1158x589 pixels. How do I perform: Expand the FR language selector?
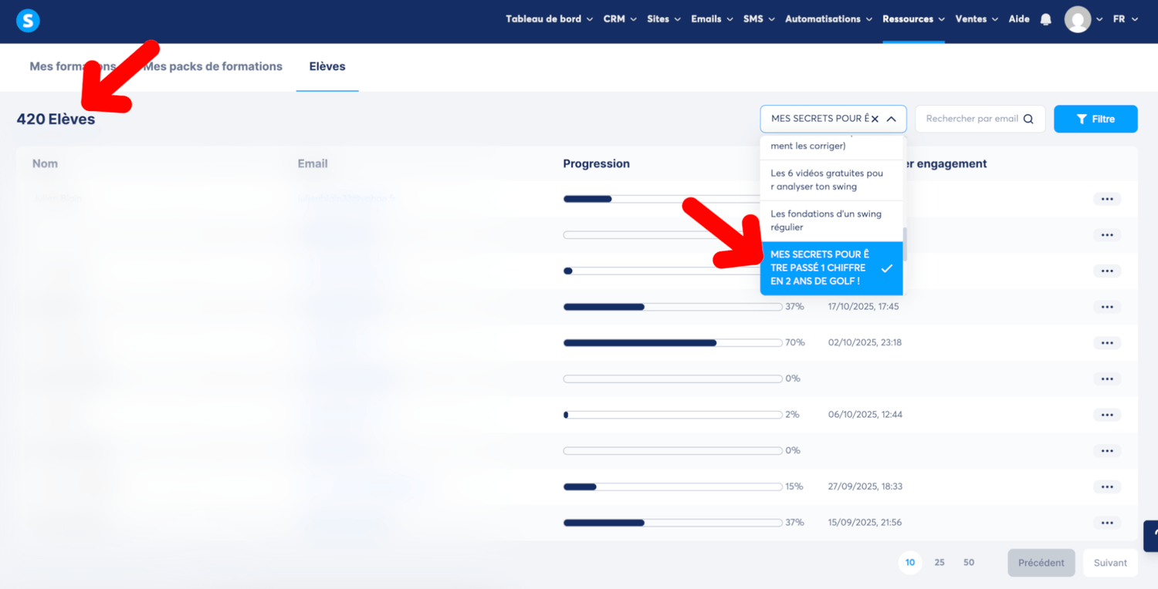(x=1125, y=19)
